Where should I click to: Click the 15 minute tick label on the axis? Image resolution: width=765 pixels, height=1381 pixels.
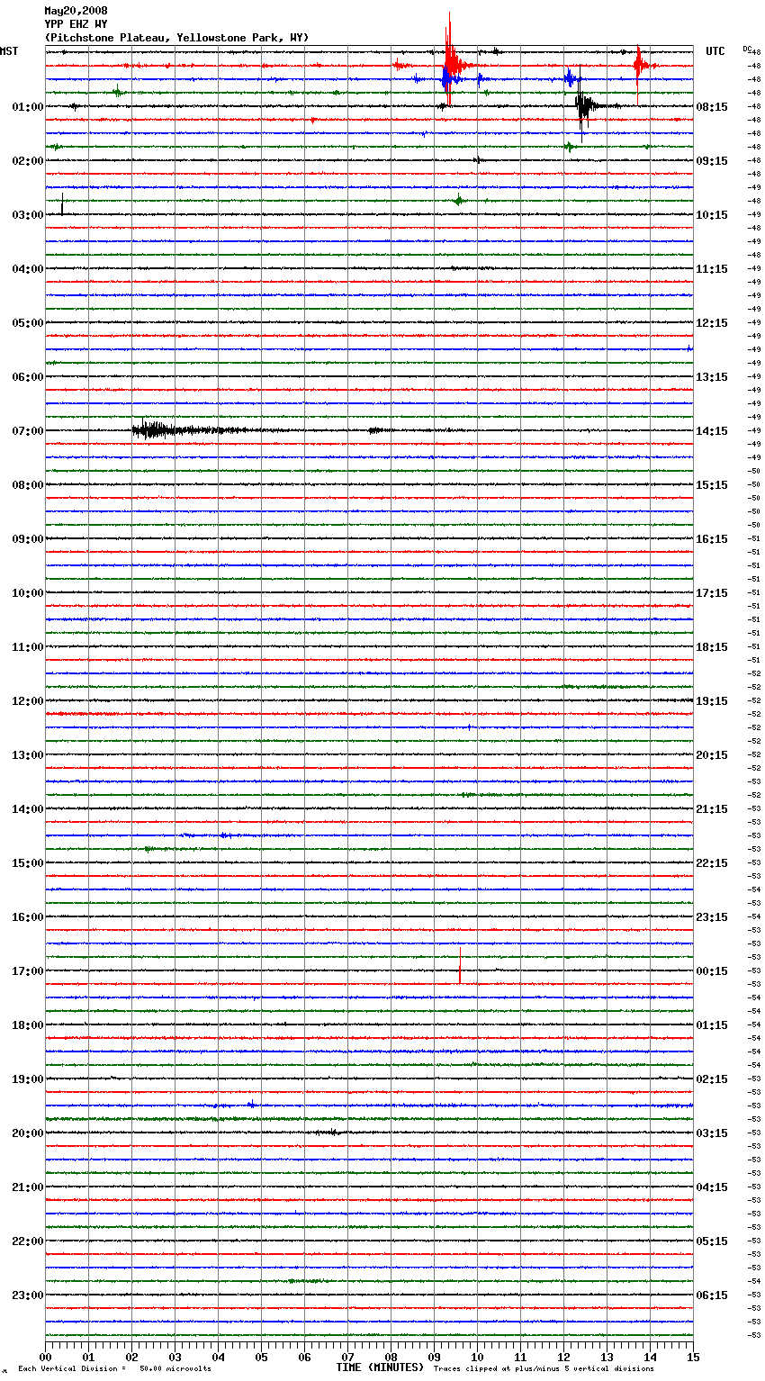coord(692,1357)
